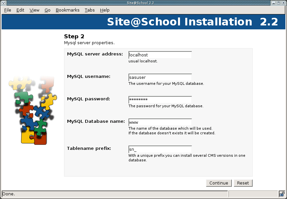Maximize the Site@School 2.2 window

tap(278, 3)
